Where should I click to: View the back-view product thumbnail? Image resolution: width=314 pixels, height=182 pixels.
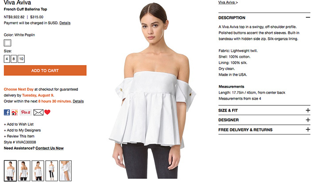pyautogui.click(x=24, y=170)
